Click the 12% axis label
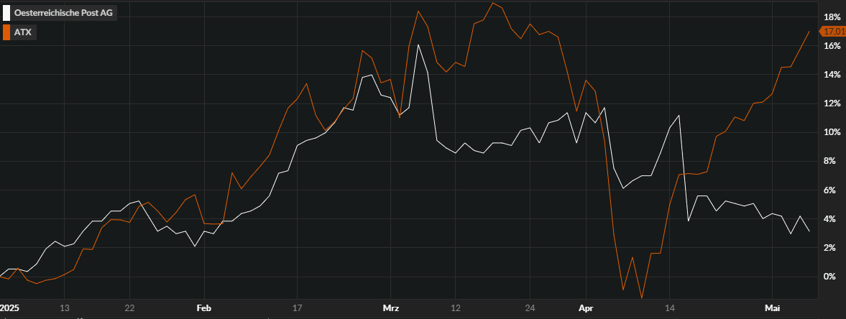Image resolution: width=846 pixels, height=319 pixels. tap(832, 103)
